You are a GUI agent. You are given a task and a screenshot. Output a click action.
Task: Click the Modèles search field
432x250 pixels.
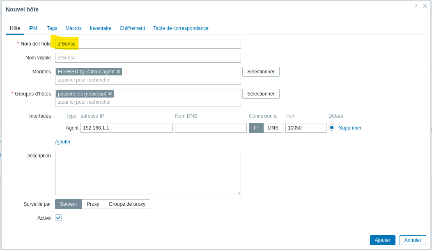(x=148, y=80)
